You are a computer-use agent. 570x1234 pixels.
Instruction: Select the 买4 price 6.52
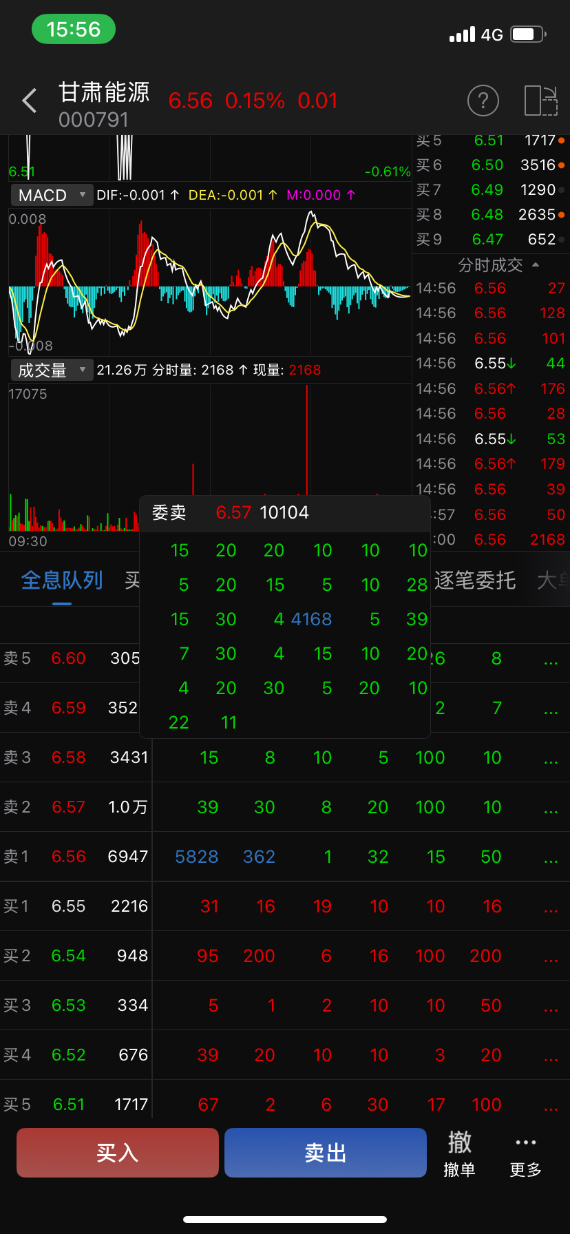tap(69, 1055)
